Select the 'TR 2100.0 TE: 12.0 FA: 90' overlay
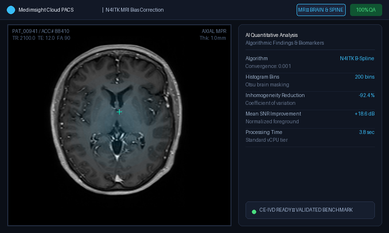The width and height of the screenshot is (389, 233). pos(41,38)
